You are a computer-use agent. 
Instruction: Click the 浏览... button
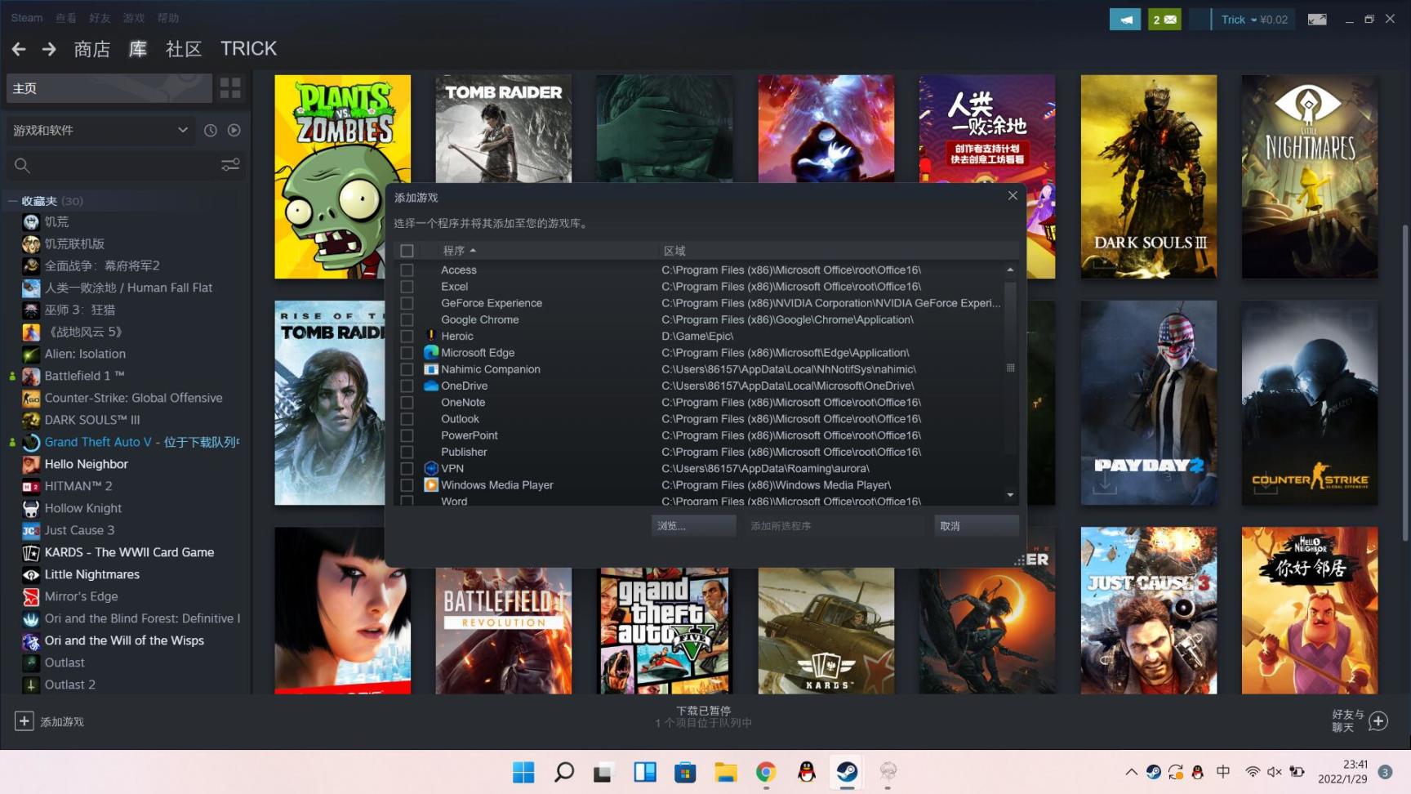pyautogui.click(x=693, y=526)
